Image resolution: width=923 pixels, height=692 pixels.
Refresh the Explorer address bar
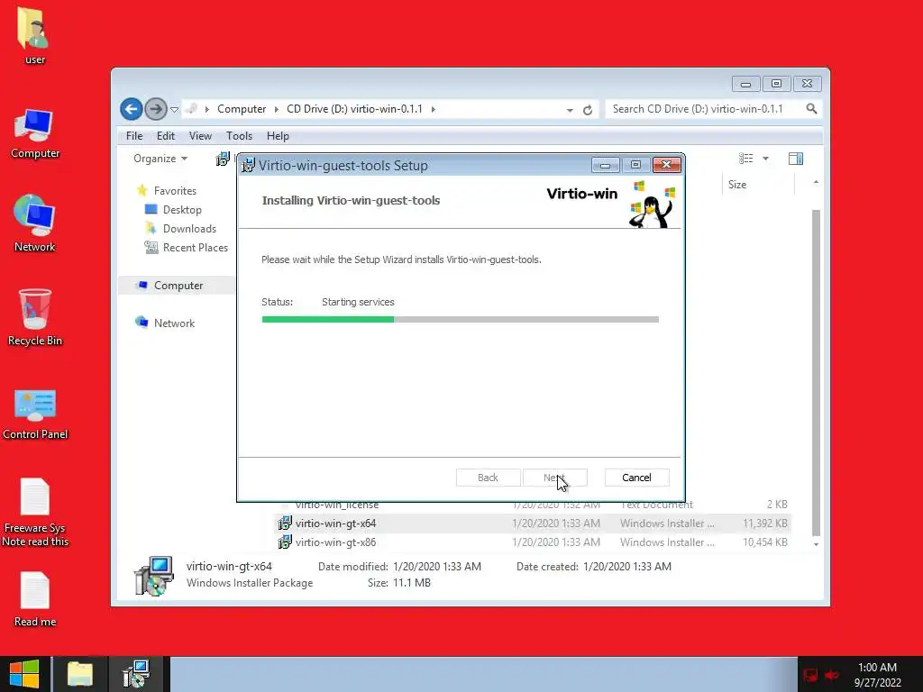(x=587, y=110)
